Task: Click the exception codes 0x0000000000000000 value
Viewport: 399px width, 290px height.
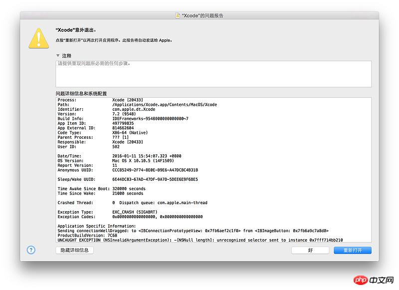Action: pyautogui.click(x=158, y=217)
